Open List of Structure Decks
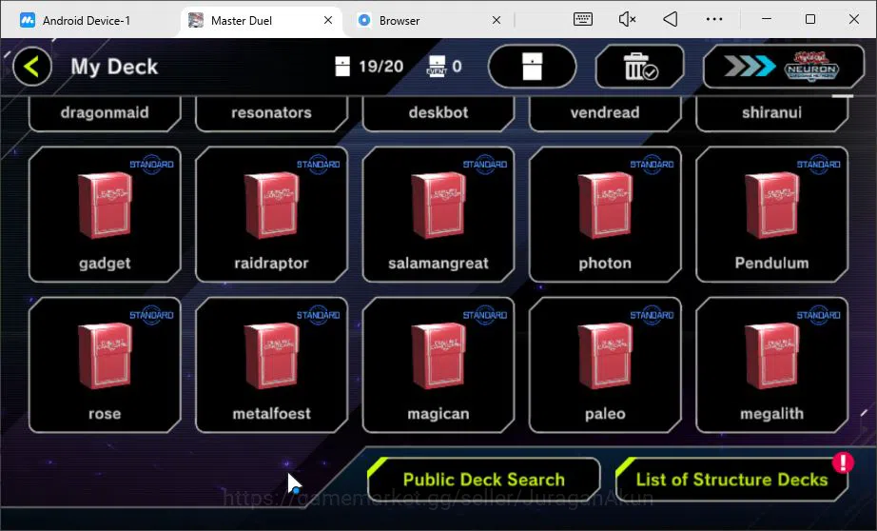The height and width of the screenshot is (531, 877). tap(731, 479)
